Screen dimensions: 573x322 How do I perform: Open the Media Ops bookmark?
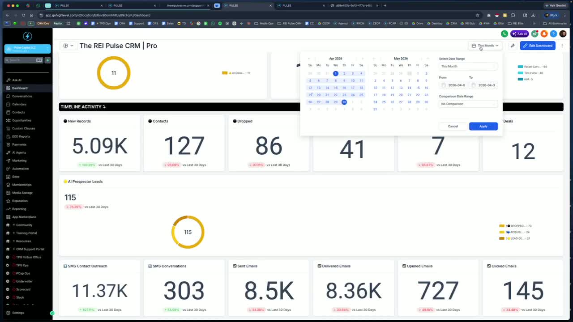264,23
